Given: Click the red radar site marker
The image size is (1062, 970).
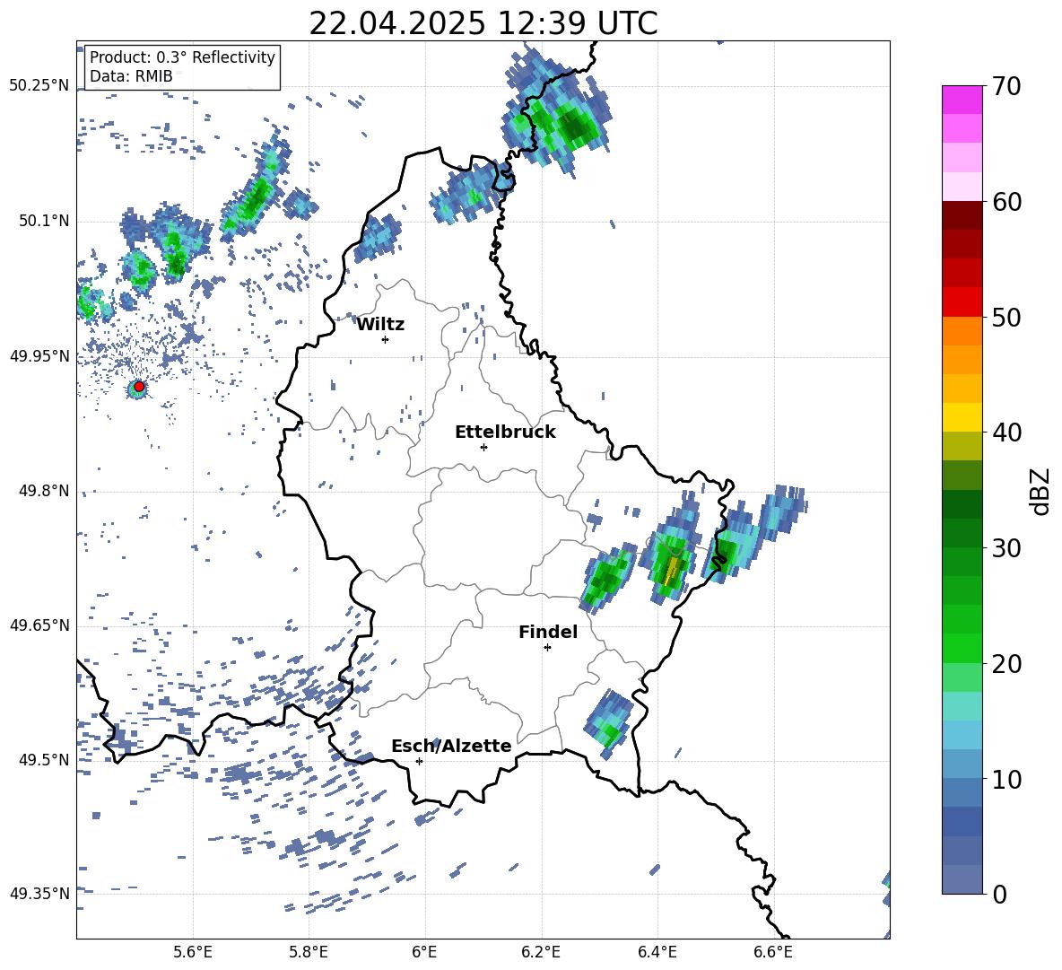Looking at the screenshot, I should tap(139, 387).
